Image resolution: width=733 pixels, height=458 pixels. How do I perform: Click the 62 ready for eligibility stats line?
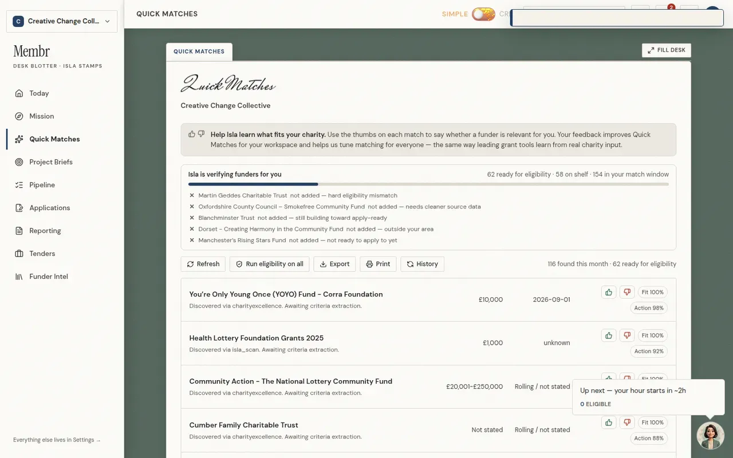pyautogui.click(x=578, y=174)
